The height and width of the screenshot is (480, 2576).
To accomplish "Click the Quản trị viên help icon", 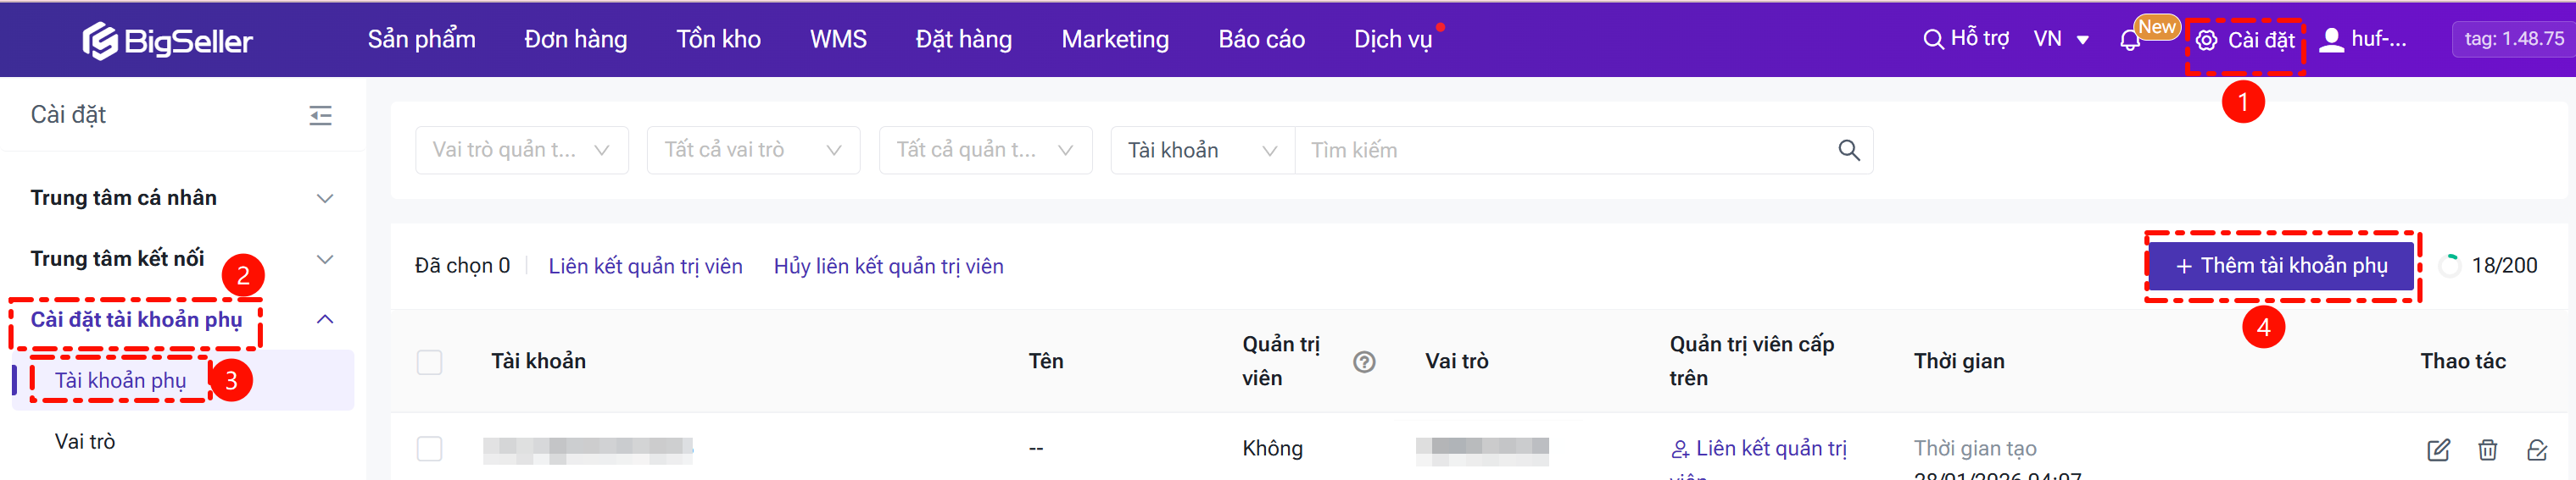I will point(1364,362).
